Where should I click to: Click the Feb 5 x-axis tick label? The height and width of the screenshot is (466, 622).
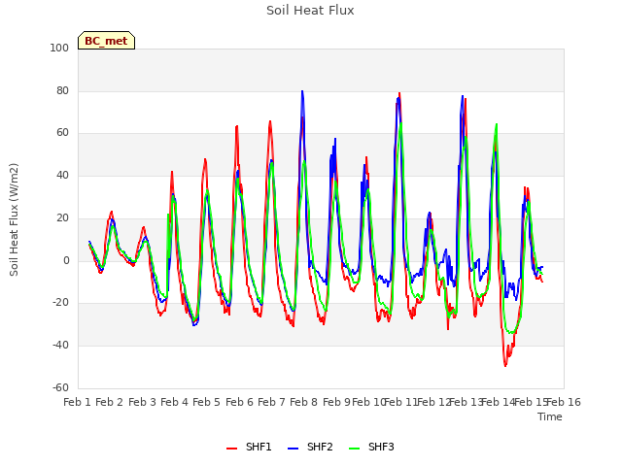pos(206,402)
